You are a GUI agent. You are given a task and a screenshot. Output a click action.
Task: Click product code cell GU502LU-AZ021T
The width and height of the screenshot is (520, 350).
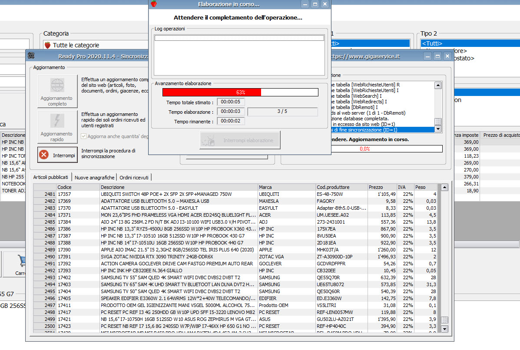click(341, 320)
